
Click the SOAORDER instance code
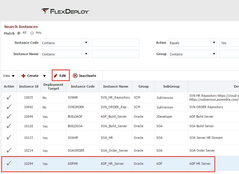[x=76, y=150]
